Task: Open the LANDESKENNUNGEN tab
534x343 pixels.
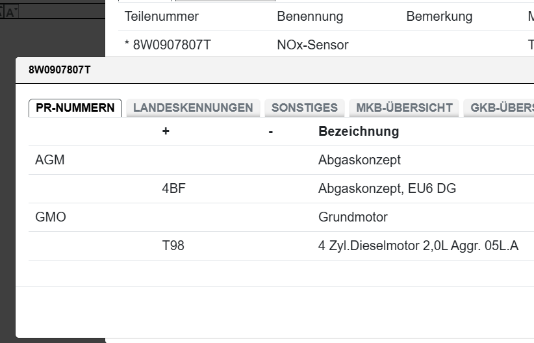Action: 193,108
